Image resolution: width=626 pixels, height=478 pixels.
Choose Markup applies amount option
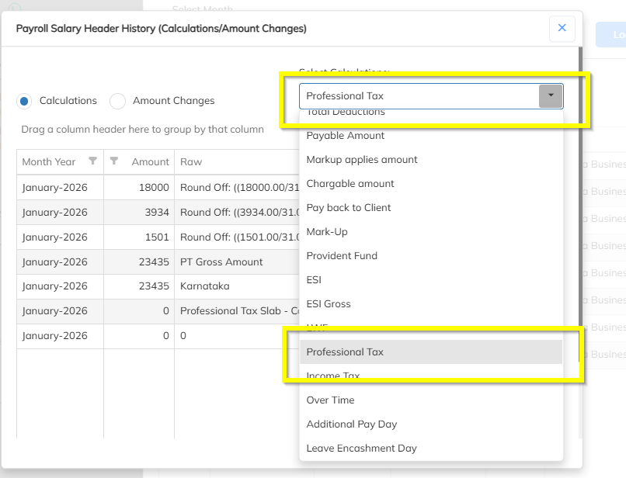coord(362,160)
